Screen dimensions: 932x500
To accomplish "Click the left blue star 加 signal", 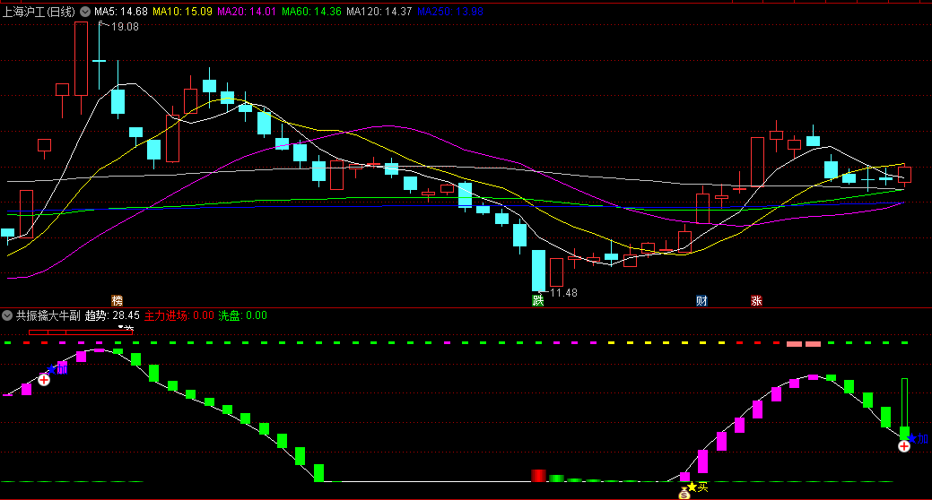I will point(57,369).
